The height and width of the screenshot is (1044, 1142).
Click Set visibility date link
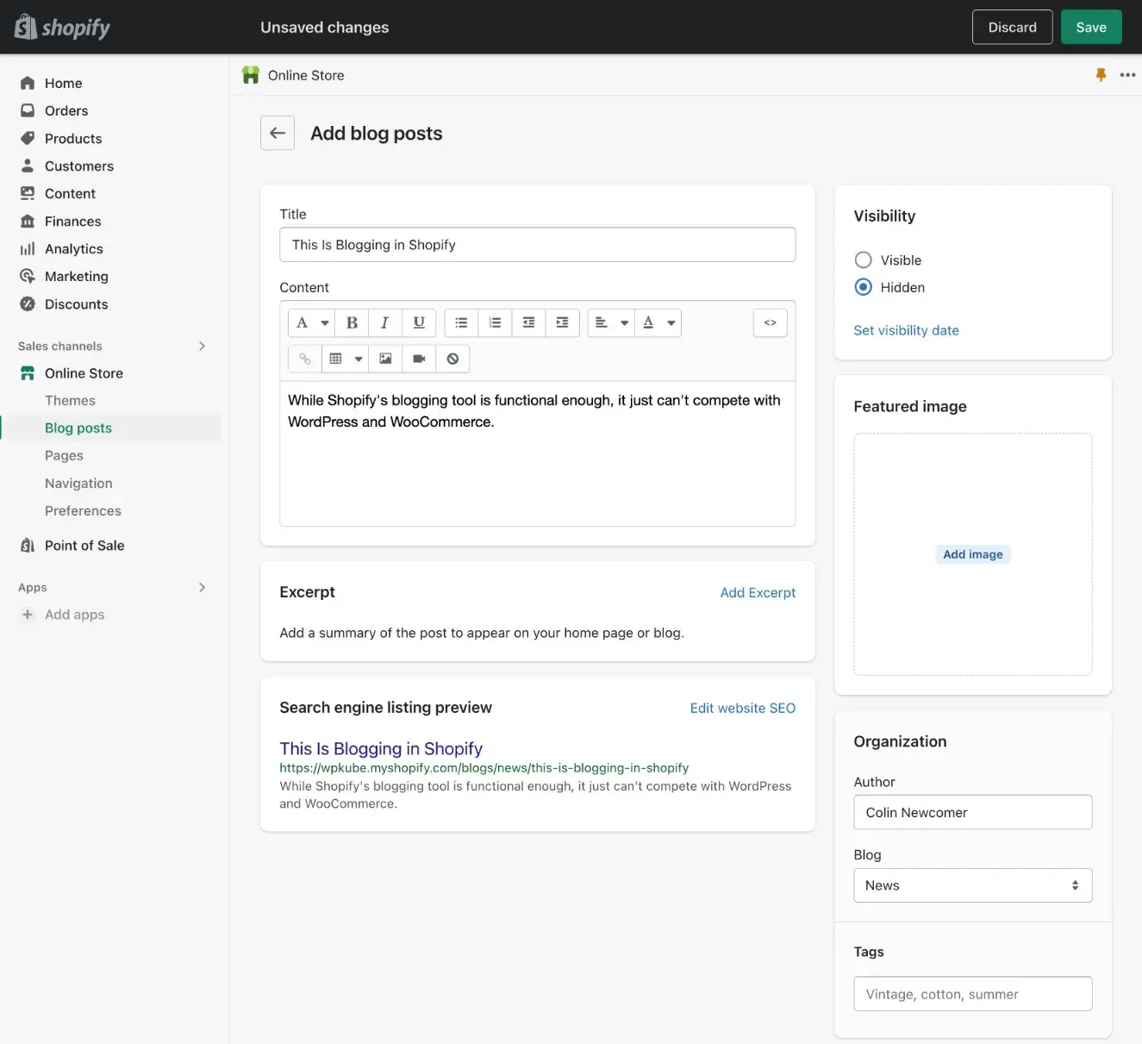pos(906,330)
